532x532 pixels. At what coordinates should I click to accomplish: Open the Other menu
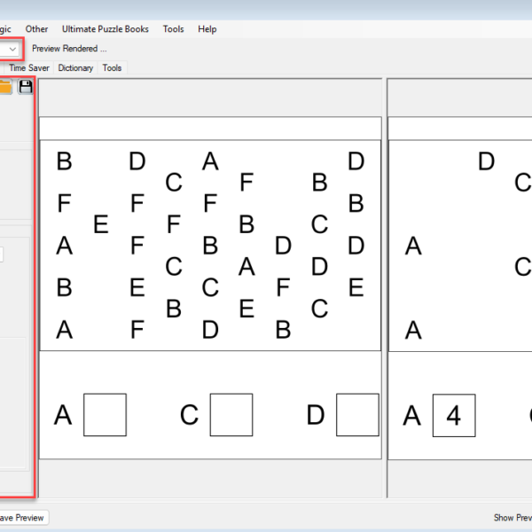point(37,29)
